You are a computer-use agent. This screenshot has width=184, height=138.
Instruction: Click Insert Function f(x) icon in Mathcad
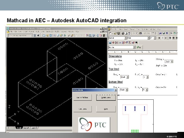(160, 33)
